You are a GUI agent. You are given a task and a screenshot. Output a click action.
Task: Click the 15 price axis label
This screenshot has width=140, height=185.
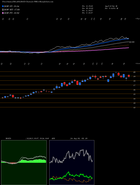point(134,94)
